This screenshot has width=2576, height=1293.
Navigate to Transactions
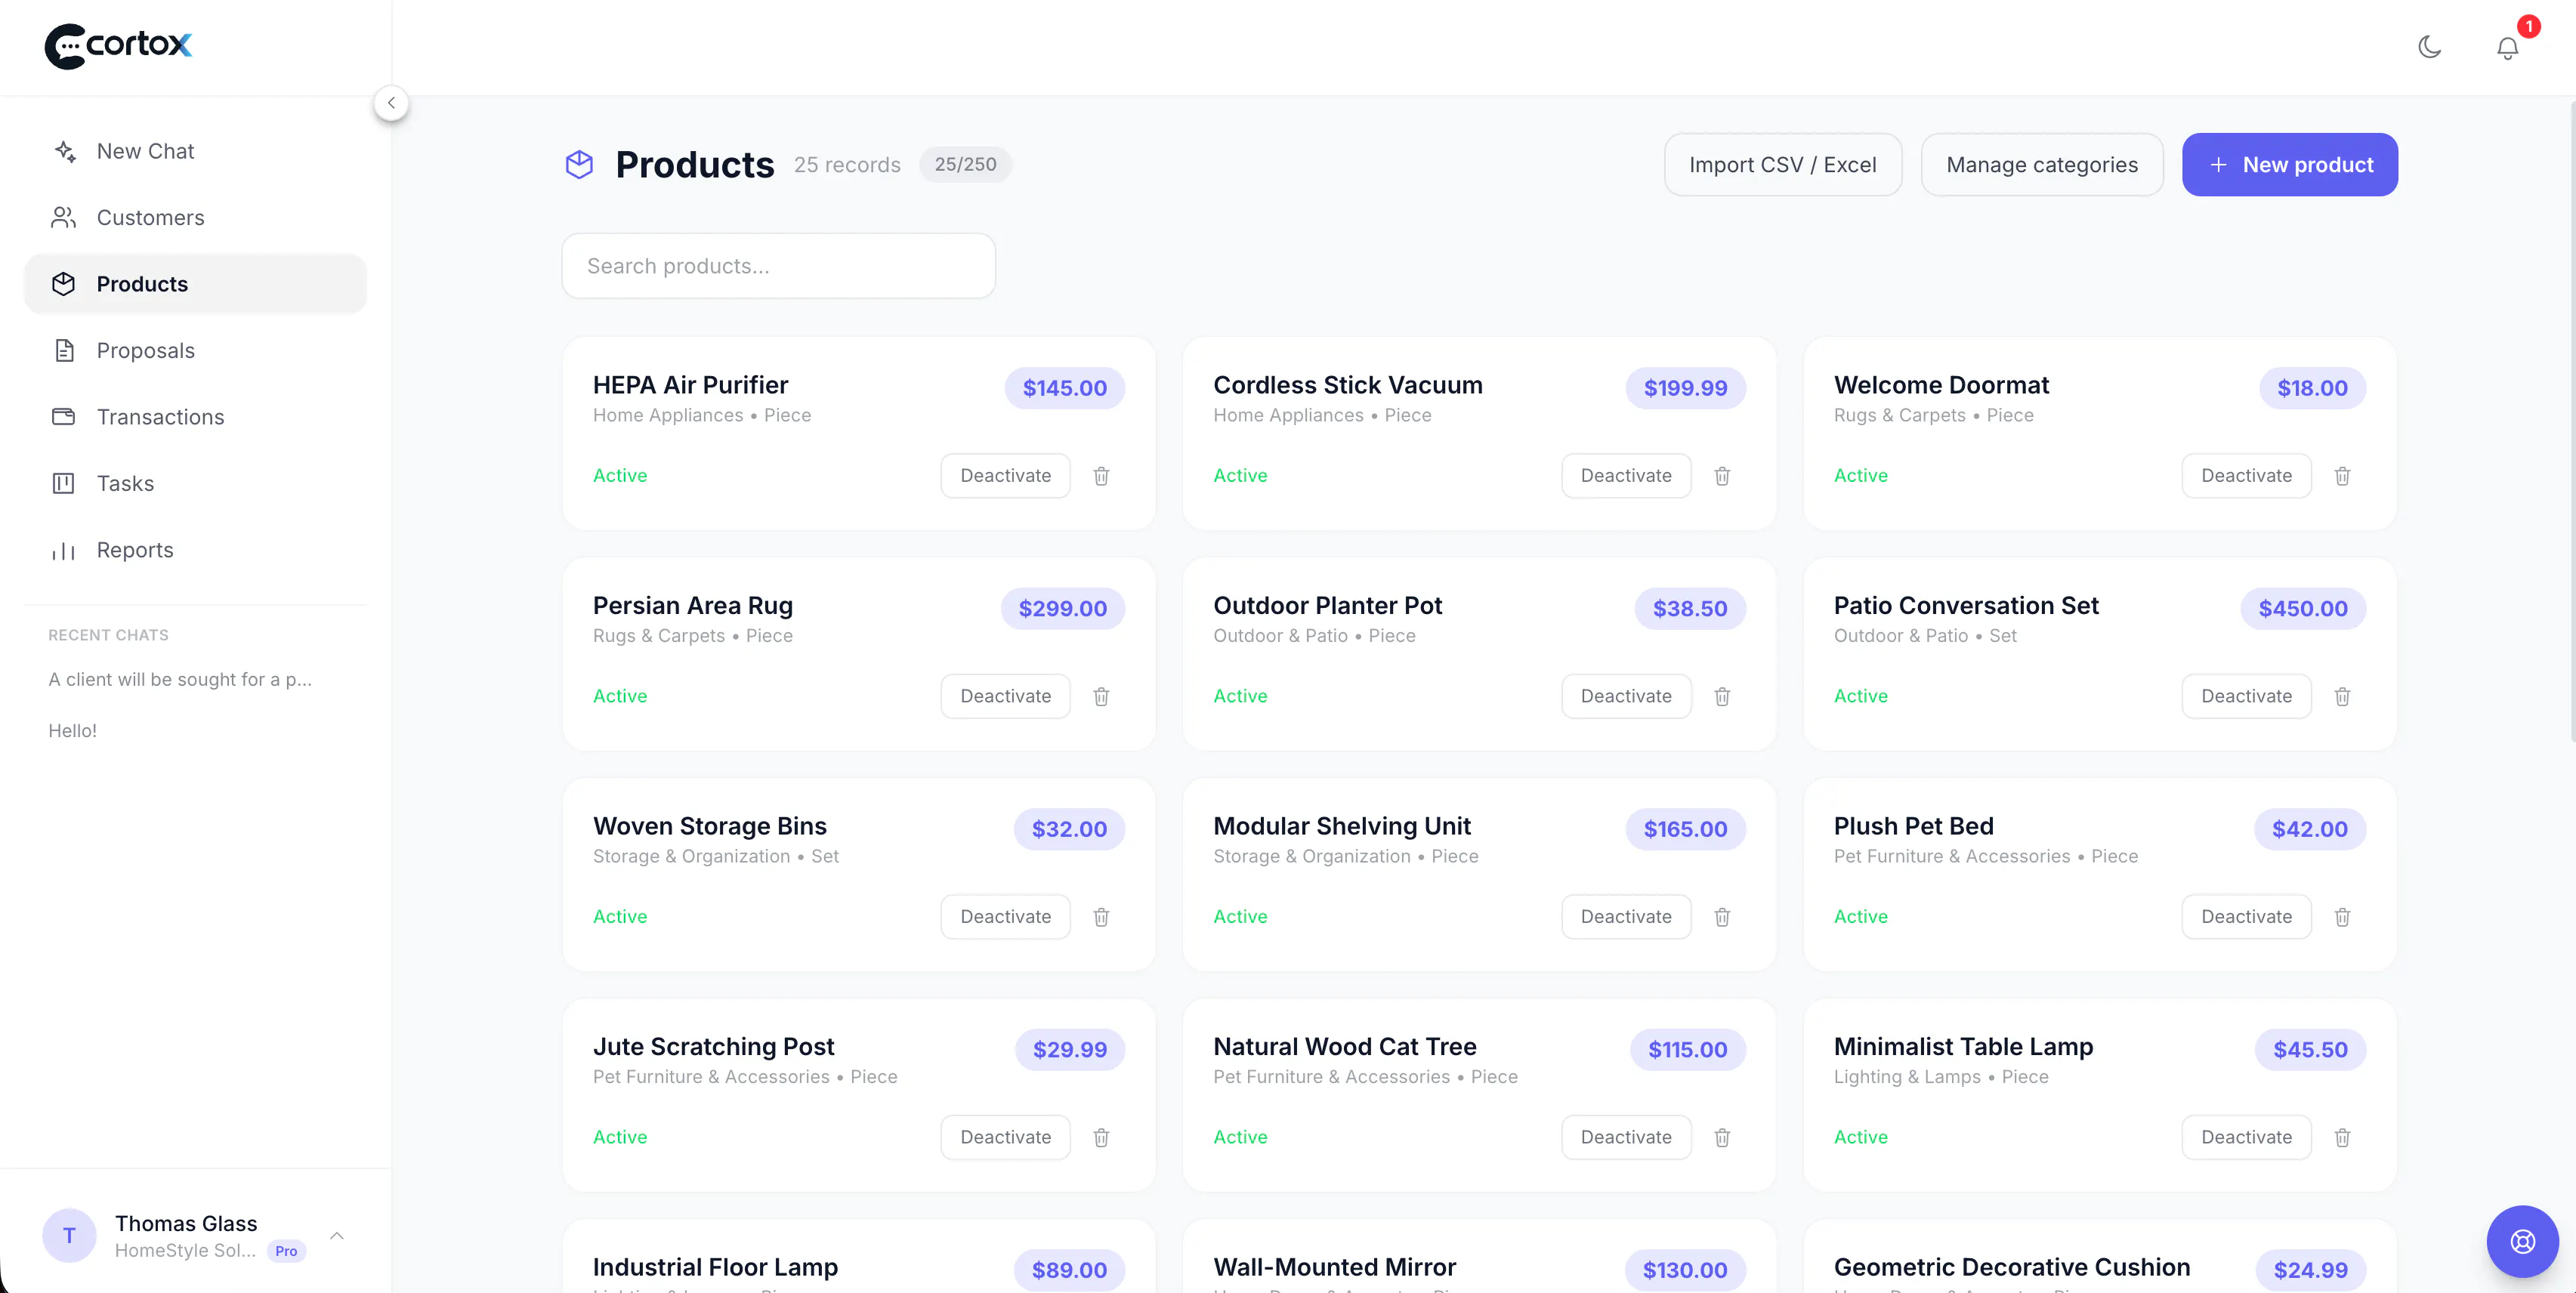[195, 417]
